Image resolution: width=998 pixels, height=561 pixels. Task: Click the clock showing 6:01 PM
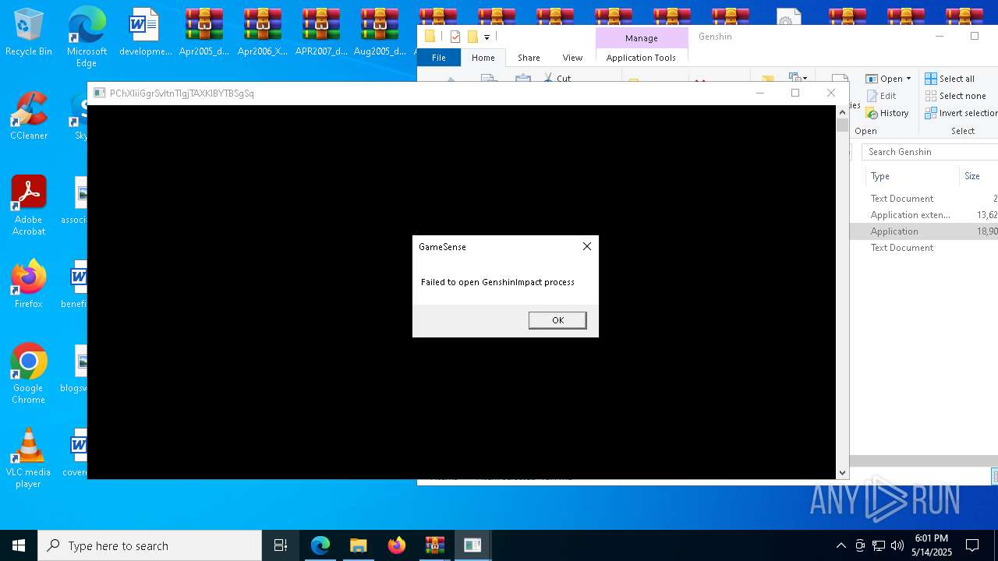pos(932,538)
